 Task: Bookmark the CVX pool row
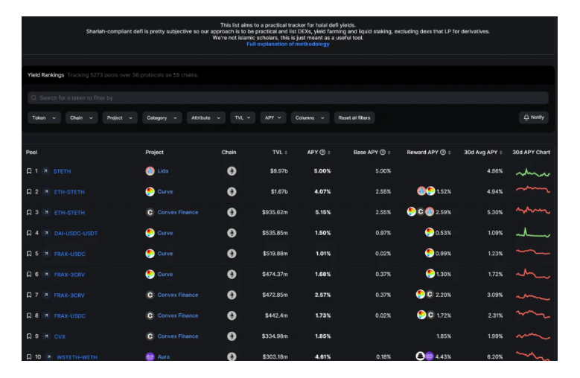coord(29,336)
